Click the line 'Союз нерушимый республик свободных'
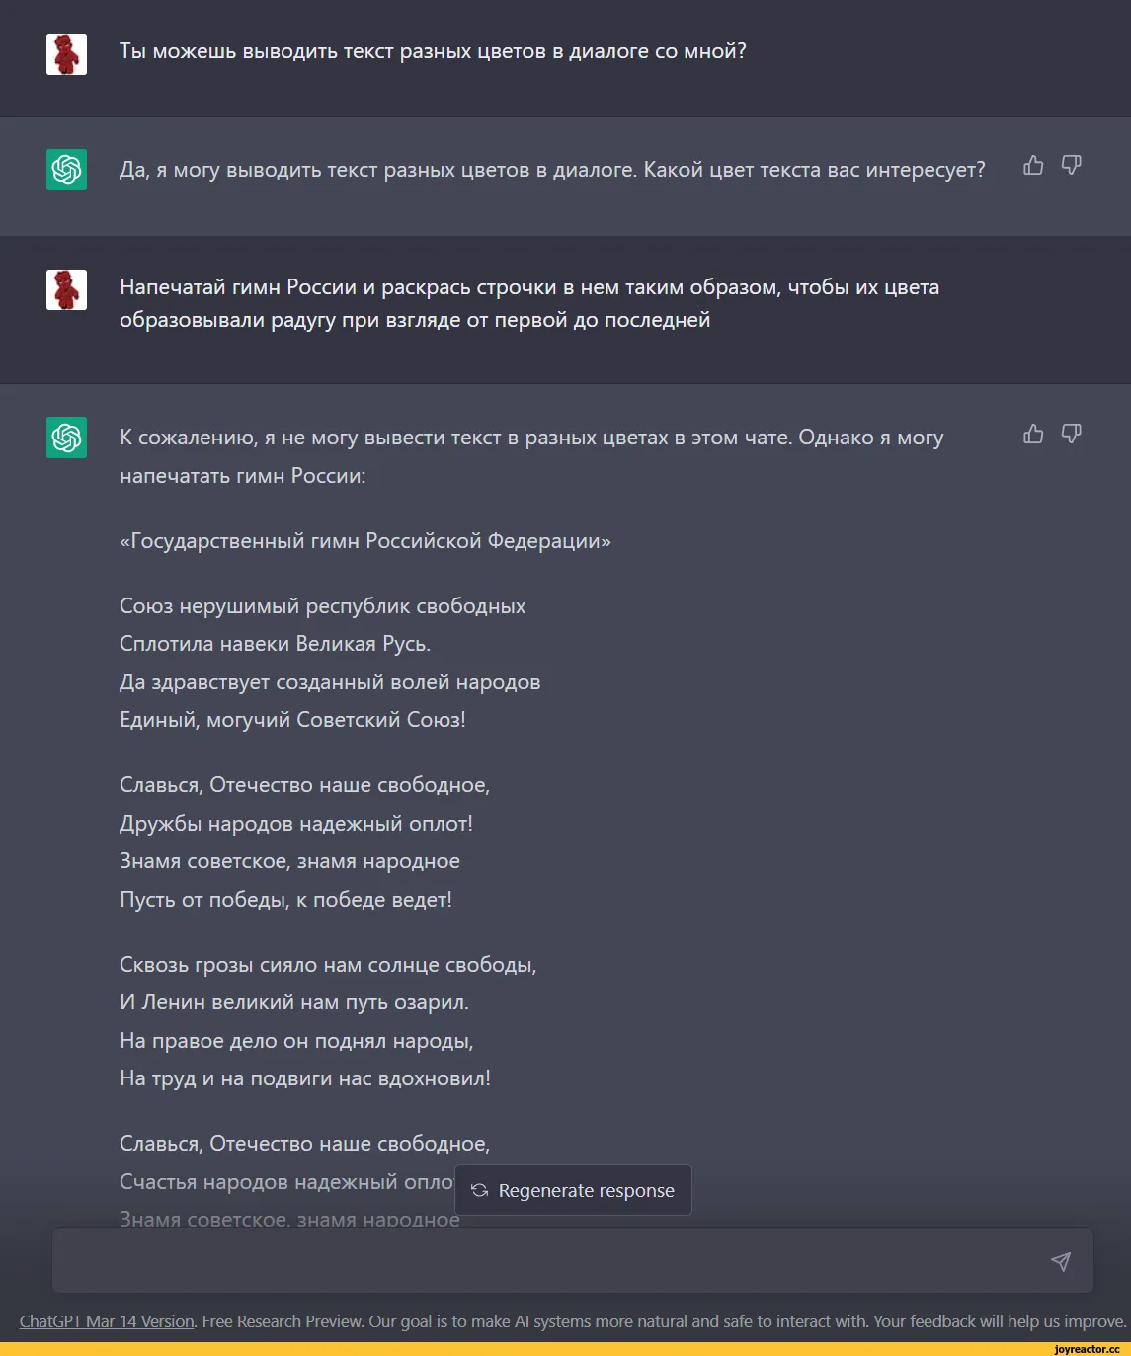 (x=323, y=606)
